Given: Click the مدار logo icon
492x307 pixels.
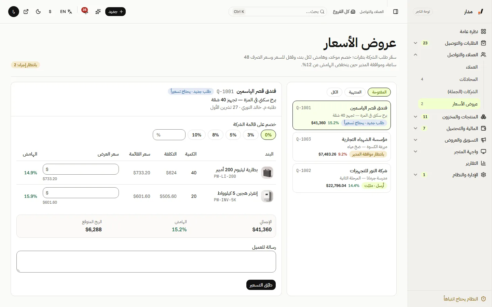Looking at the screenshot, I should (x=481, y=12).
